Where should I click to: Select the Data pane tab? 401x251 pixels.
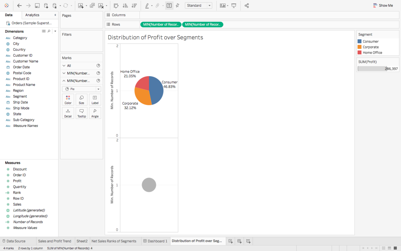click(9, 15)
